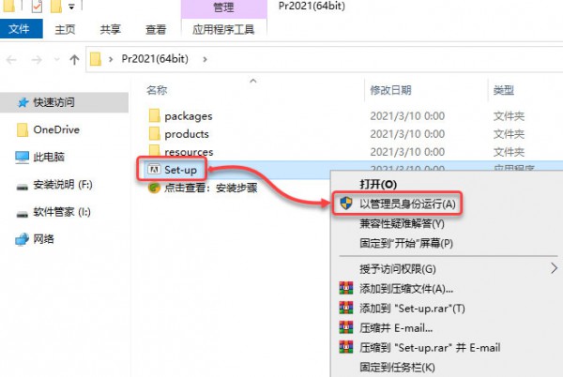Expand the 授予访问权限 submenu arrow
The image size is (563, 377).
(x=554, y=268)
